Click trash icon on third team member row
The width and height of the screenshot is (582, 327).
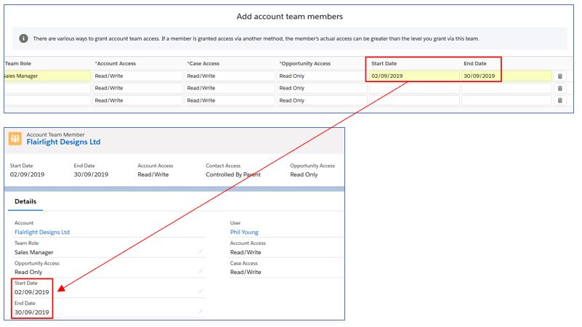click(559, 100)
